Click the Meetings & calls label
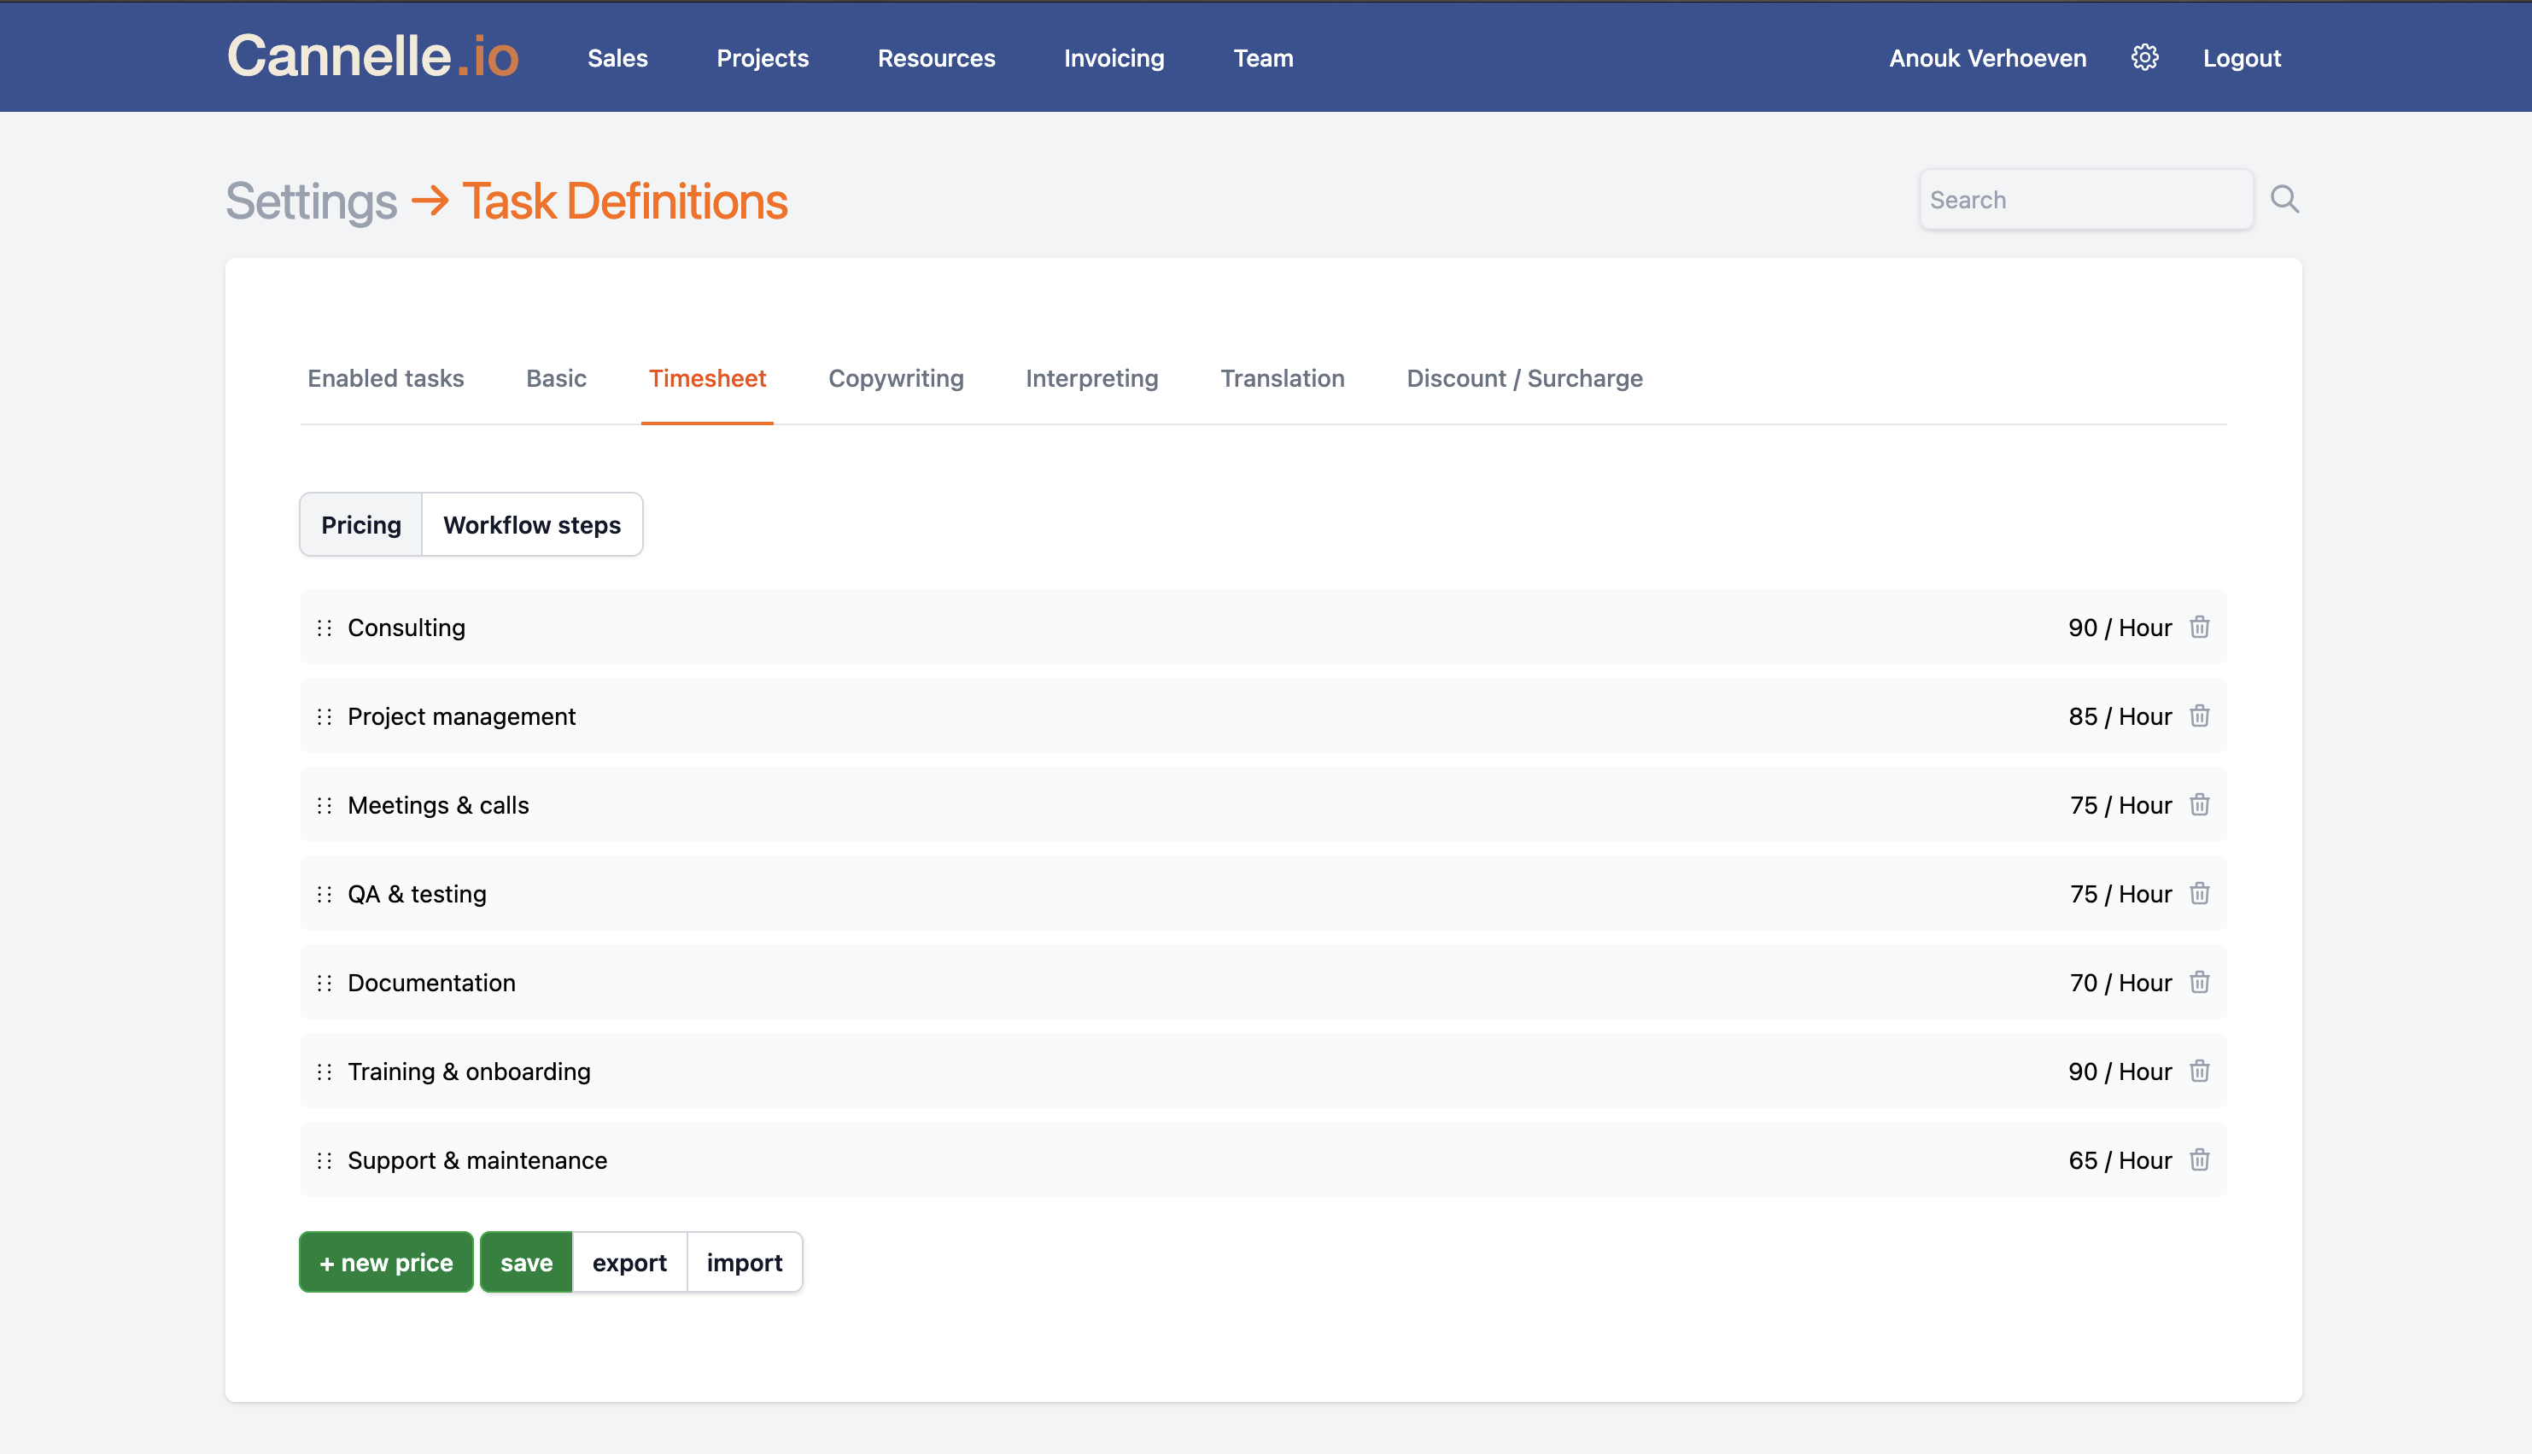This screenshot has width=2532, height=1454. click(438, 806)
